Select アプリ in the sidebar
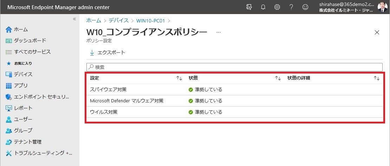Viewport: 390px width, 166px height. pos(21,85)
